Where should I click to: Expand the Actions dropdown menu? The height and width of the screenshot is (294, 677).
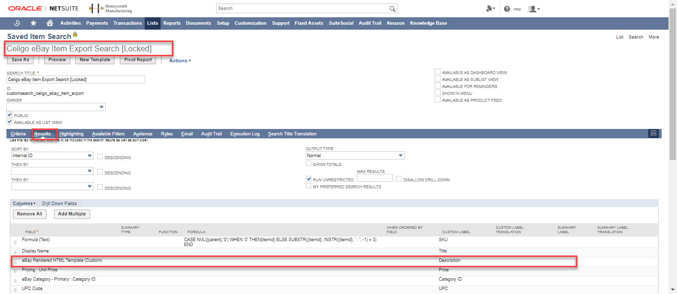(180, 61)
